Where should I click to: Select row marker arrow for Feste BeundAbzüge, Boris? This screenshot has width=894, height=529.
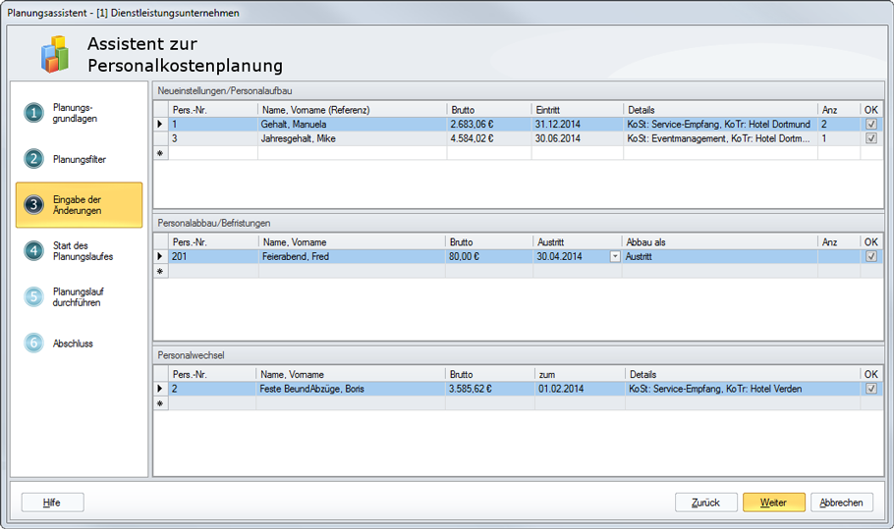[x=160, y=389]
